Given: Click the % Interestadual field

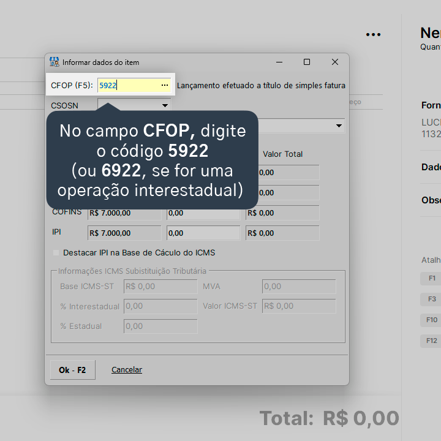Looking at the screenshot, I should (x=160, y=306).
